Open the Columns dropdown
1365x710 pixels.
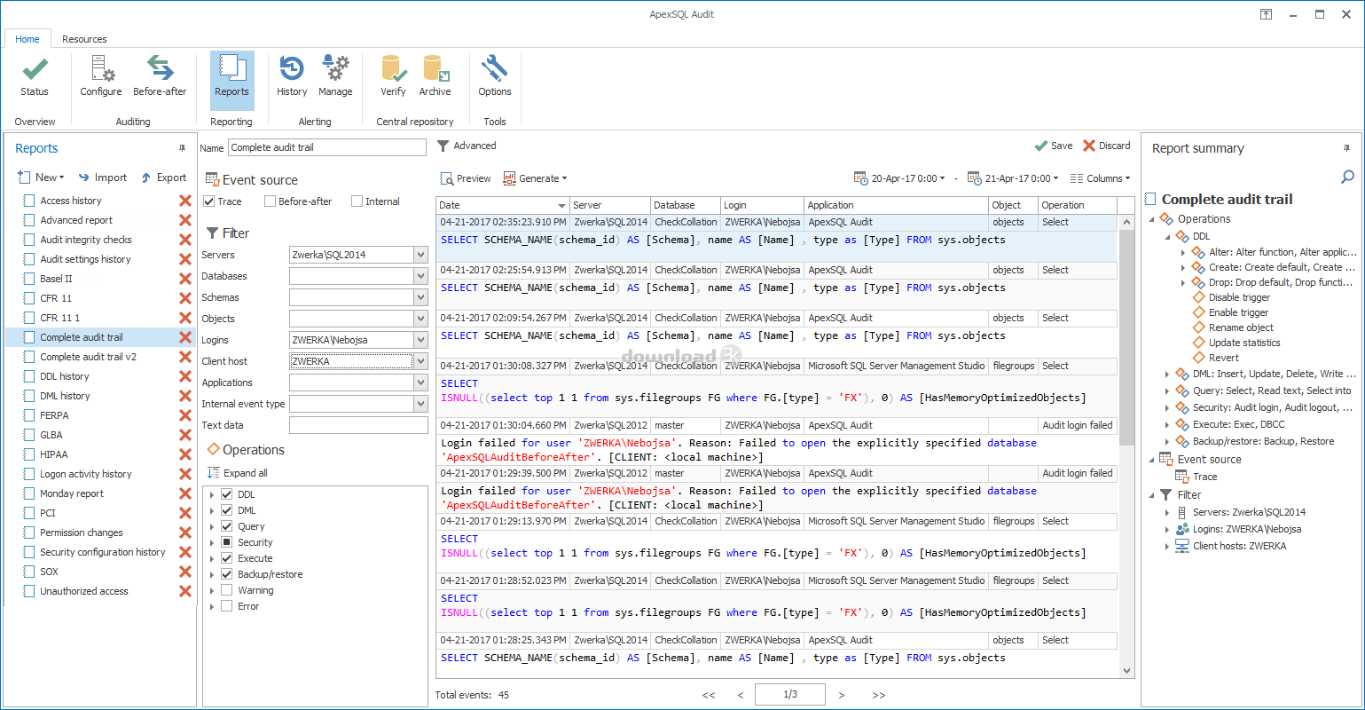pyautogui.click(x=1101, y=178)
